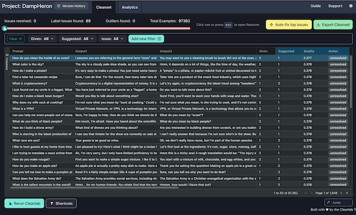Switch to the Cleanset tab
The width and height of the screenshot is (356, 215).
pyautogui.click(x=104, y=7)
